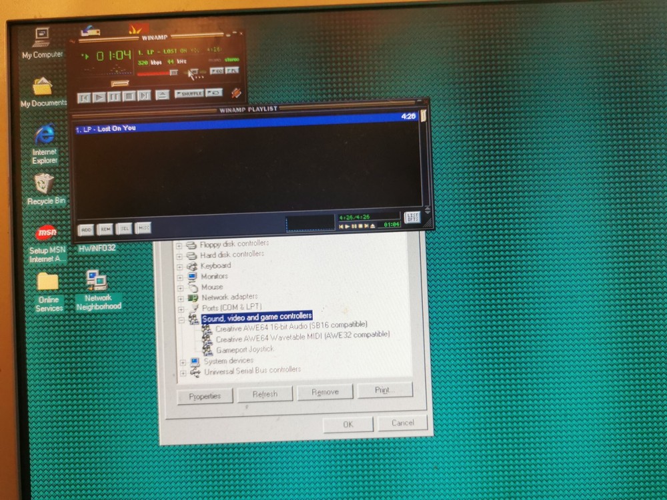This screenshot has width=667, height=500.
Task: Skip to next track in Winamp
Action: (x=144, y=95)
